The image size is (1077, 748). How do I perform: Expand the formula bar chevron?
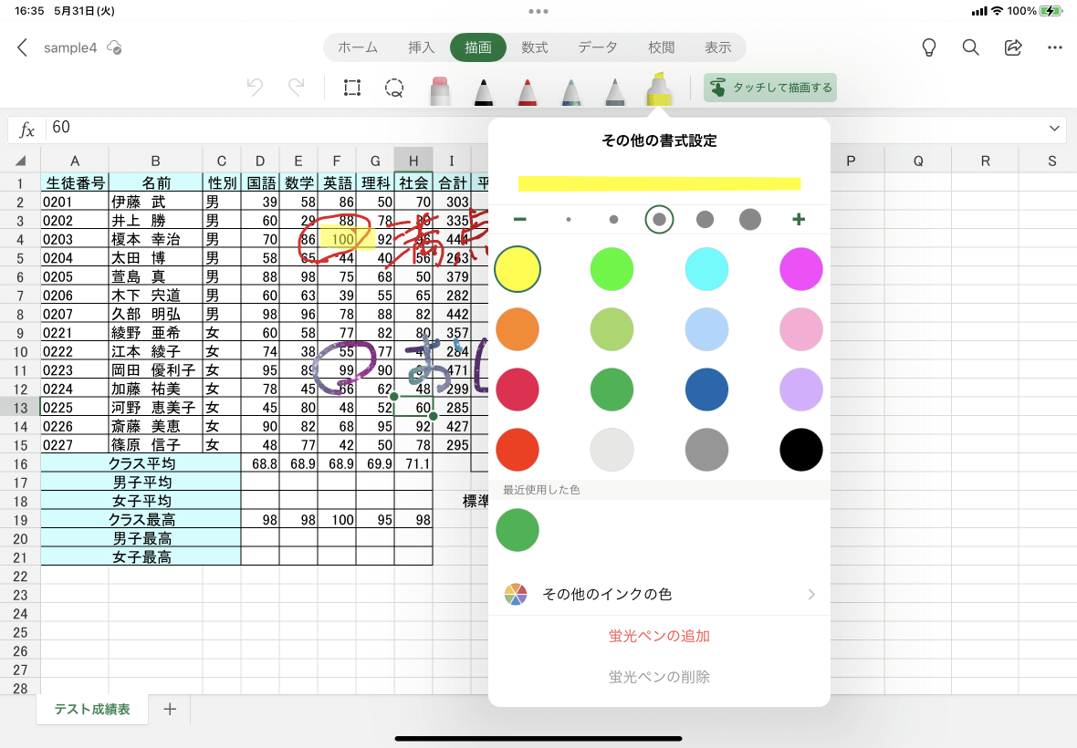click(x=1054, y=129)
